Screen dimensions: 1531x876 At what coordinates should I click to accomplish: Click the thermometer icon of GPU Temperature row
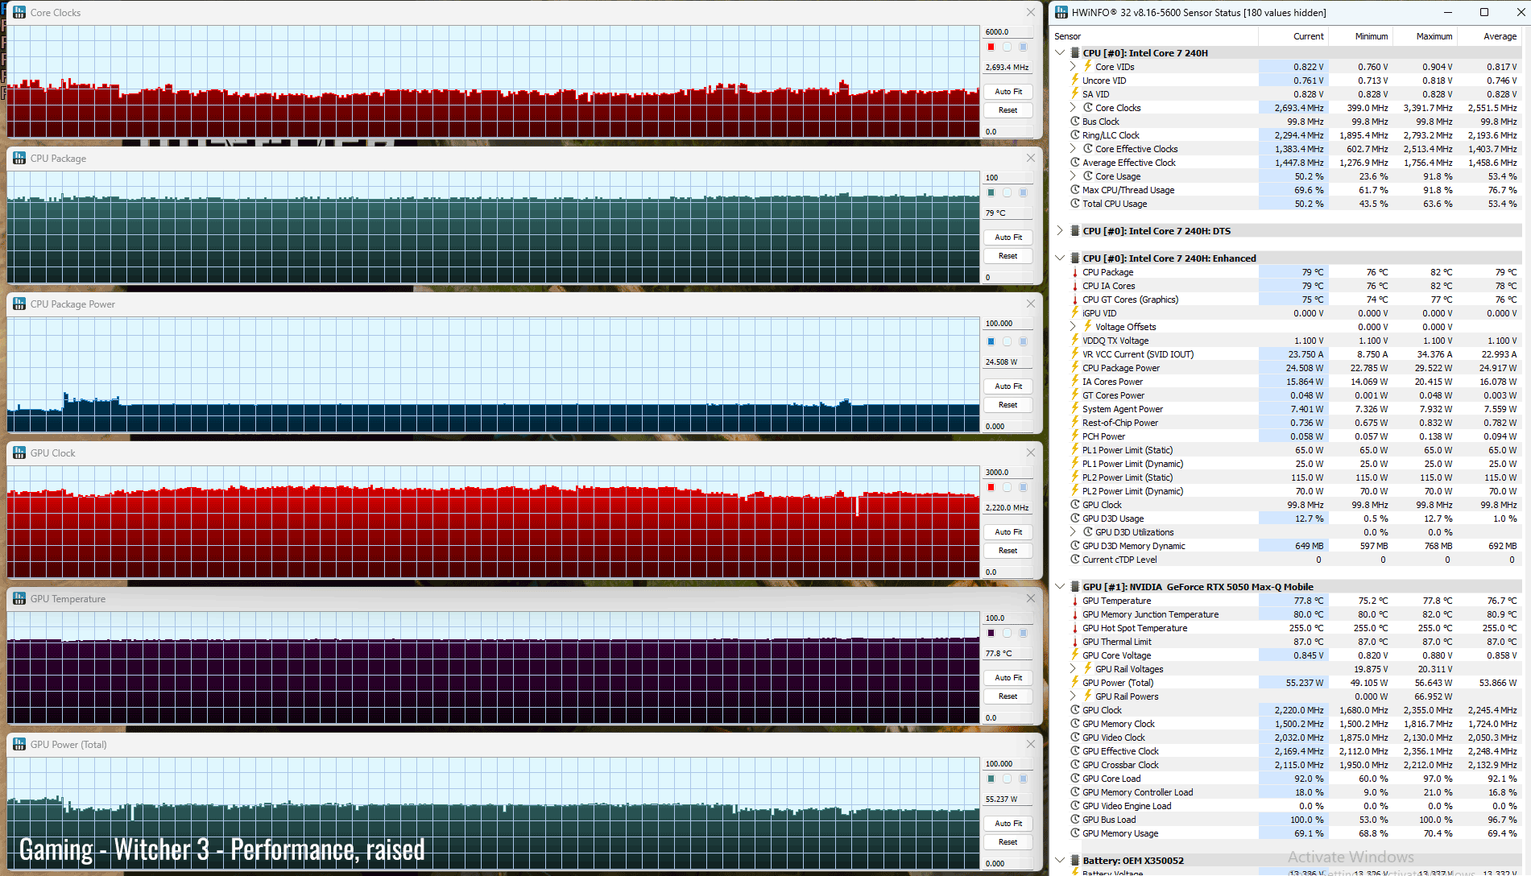pyautogui.click(x=1075, y=601)
